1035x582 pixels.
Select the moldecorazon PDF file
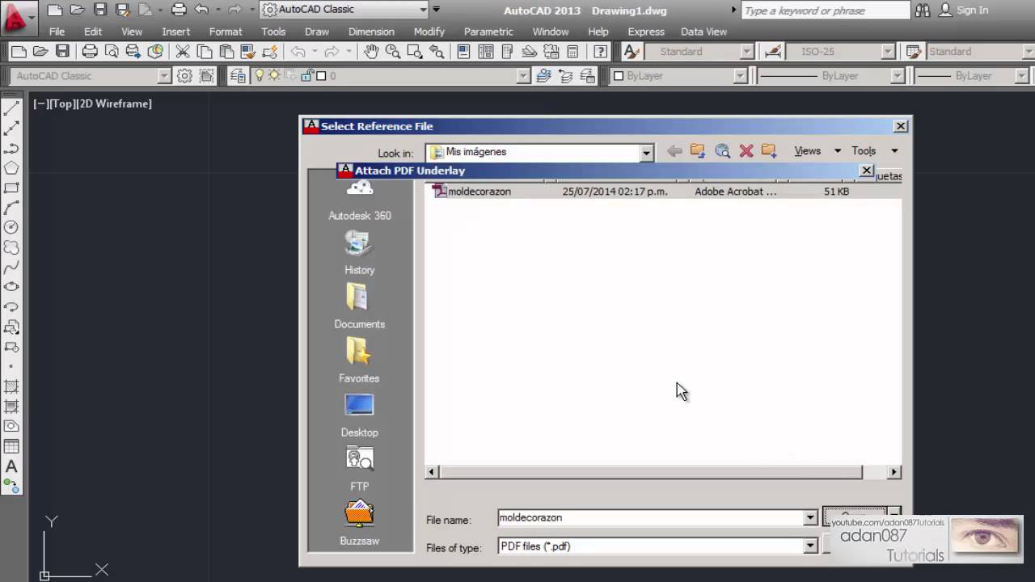(479, 192)
